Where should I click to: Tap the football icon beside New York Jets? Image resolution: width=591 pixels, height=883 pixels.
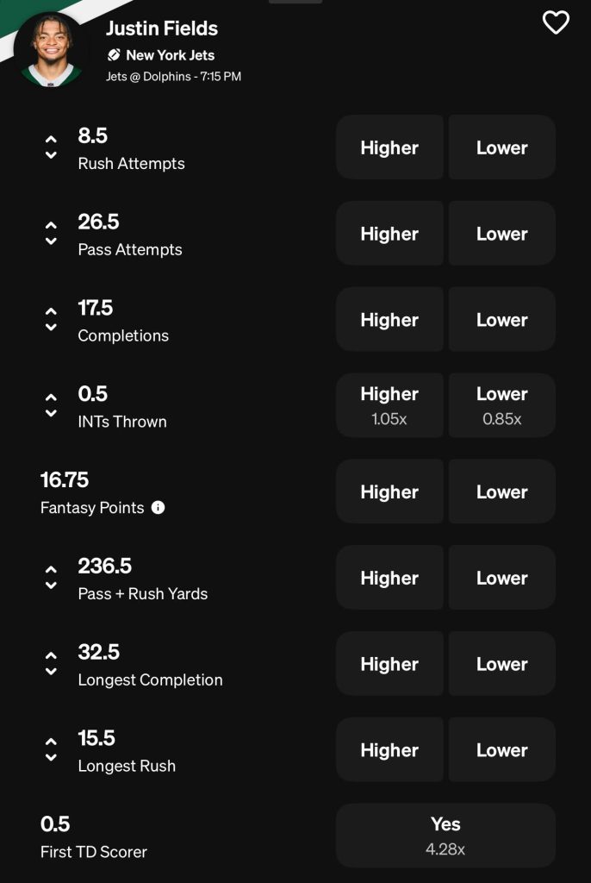114,55
